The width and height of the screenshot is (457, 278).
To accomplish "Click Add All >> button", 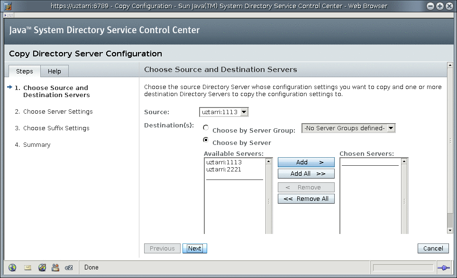I will pos(306,174).
